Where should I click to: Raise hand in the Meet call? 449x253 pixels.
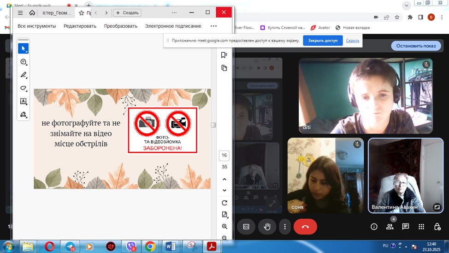[267, 227]
